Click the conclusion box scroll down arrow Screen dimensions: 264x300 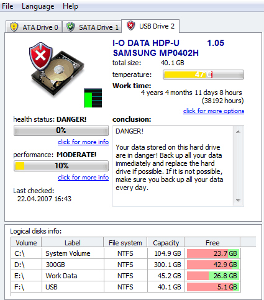tap(238, 201)
